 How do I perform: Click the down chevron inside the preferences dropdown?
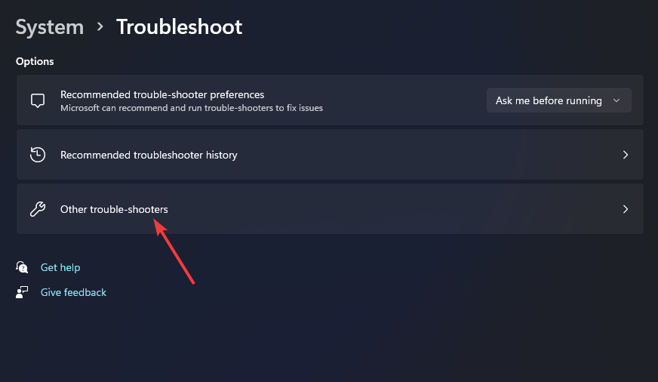click(616, 100)
